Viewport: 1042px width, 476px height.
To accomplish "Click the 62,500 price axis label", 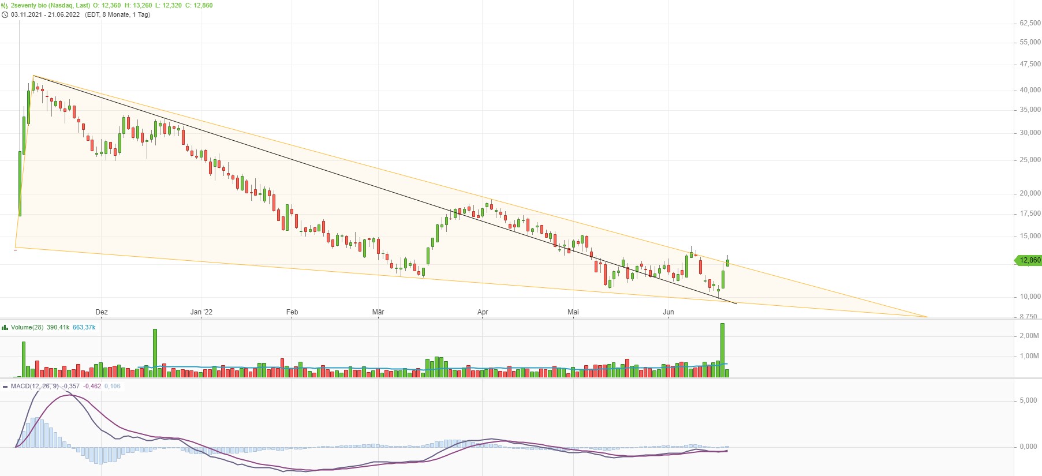I will tap(1030, 23).
